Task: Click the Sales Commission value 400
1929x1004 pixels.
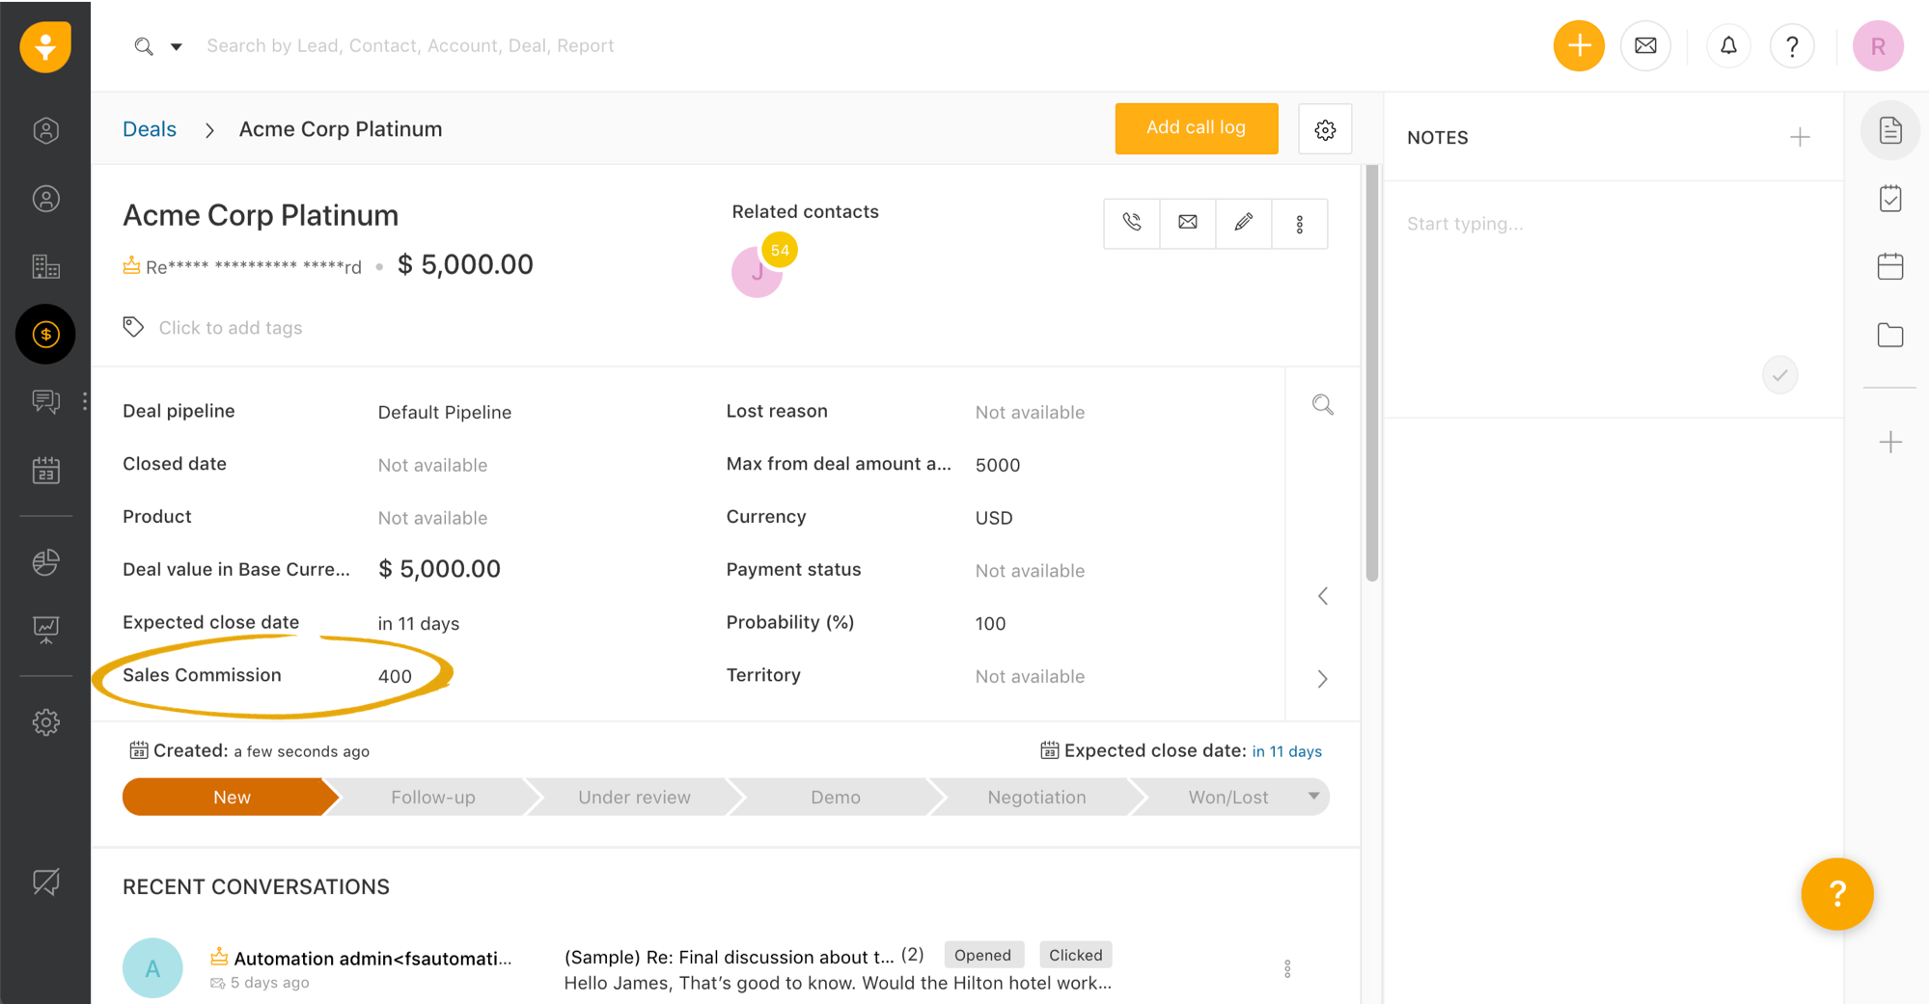Action: point(395,676)
